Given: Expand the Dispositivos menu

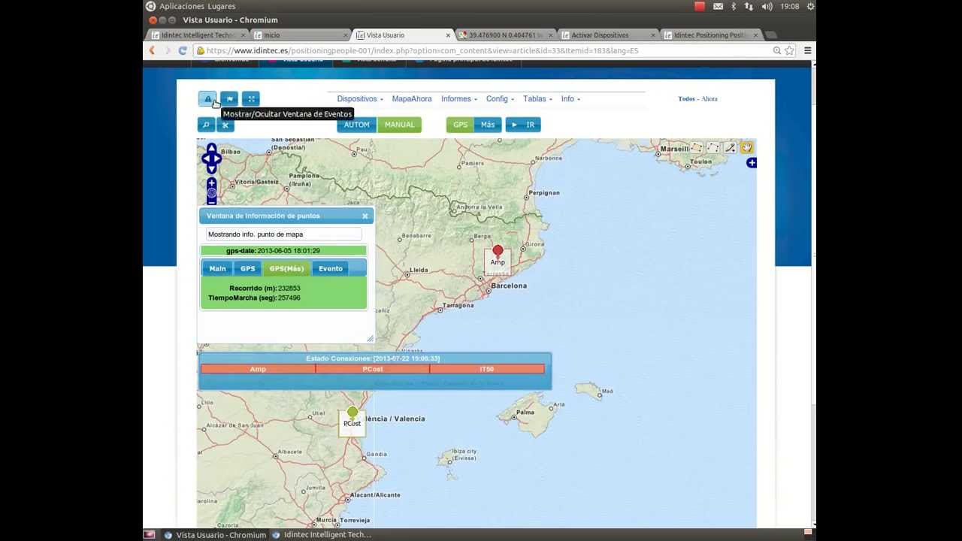Looking at the screenshot, I should coord(360,99).
